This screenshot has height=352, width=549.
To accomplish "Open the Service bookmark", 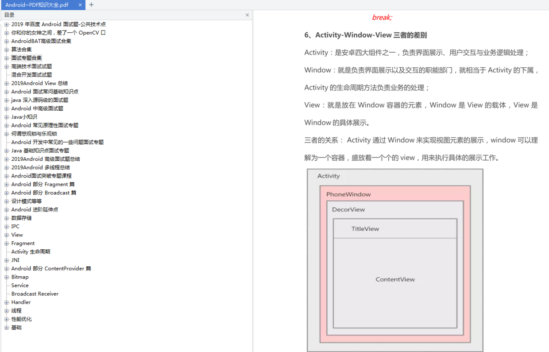I will click(x=20, y=285).
